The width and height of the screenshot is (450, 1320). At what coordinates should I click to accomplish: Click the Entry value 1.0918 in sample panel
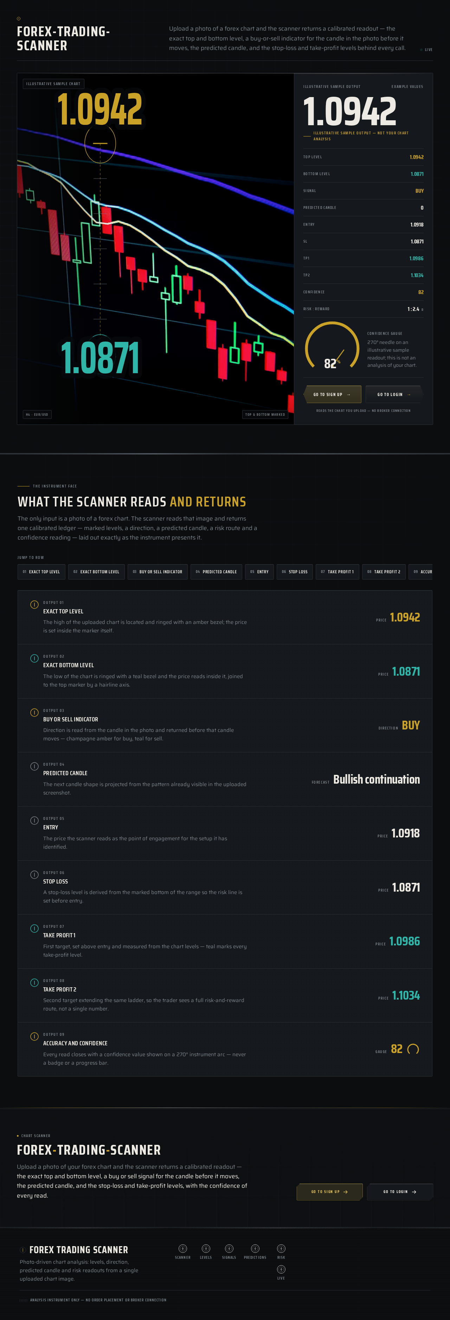click(x=417, y=224)
